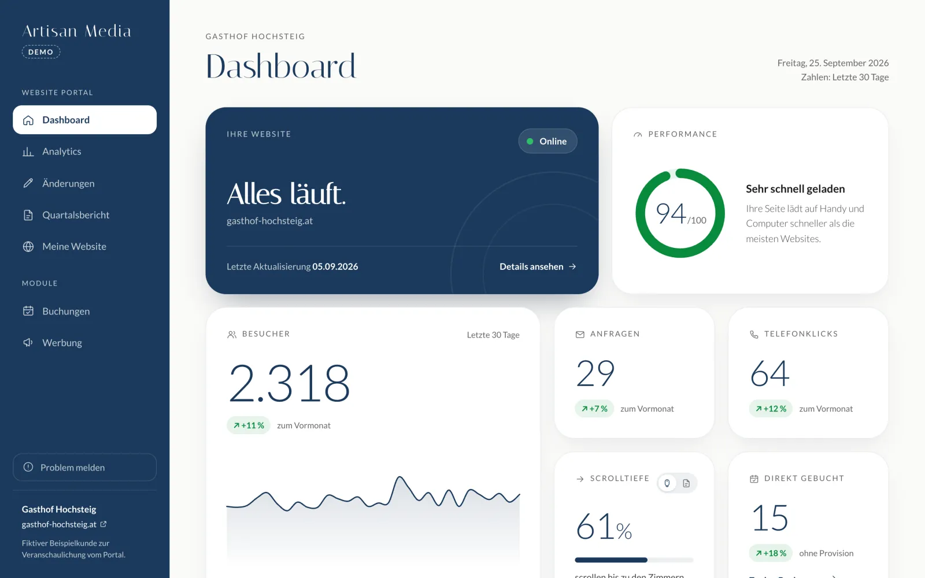
Task: Click the Online status badge
Action: coord(547,141)
